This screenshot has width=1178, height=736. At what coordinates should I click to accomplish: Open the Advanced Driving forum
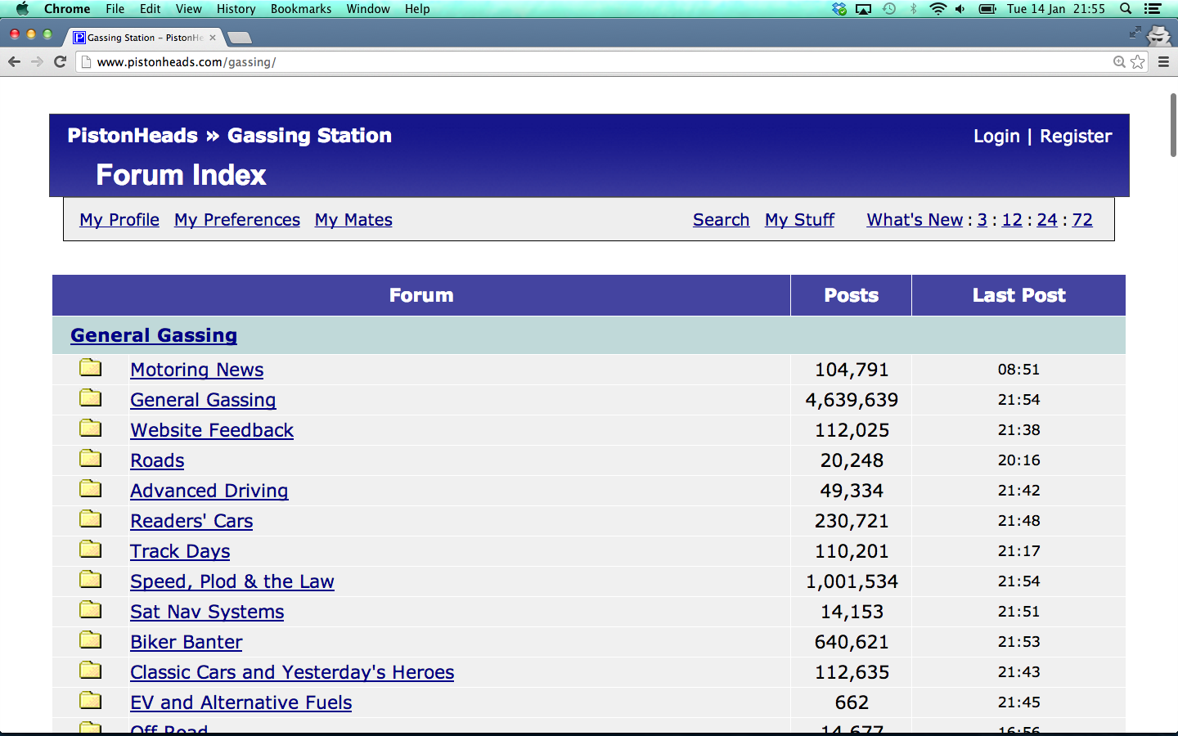click(x=209, y=491)
